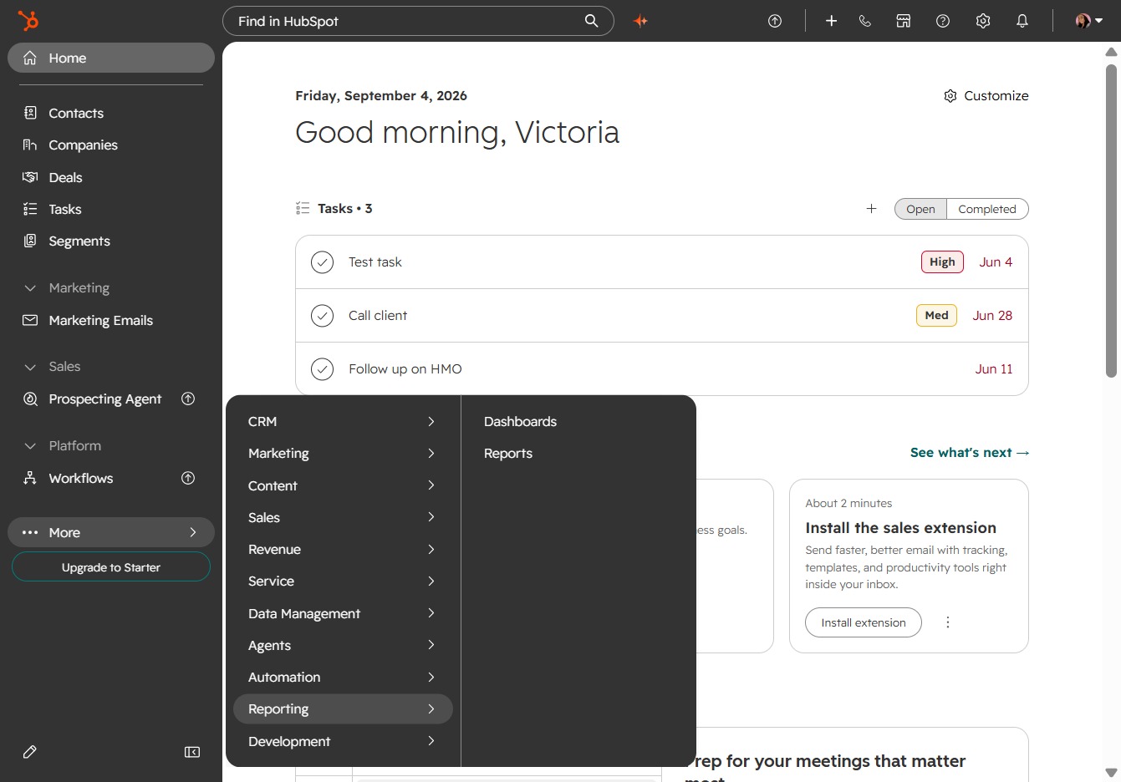Open the Help question mark icon

point(943,21)
